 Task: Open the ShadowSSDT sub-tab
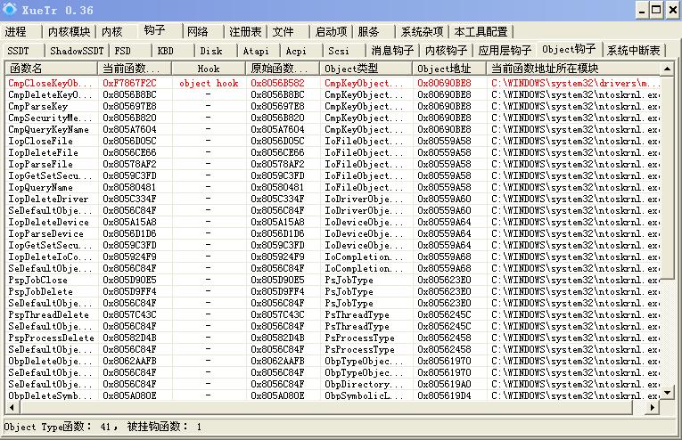[x=77, y=51]
